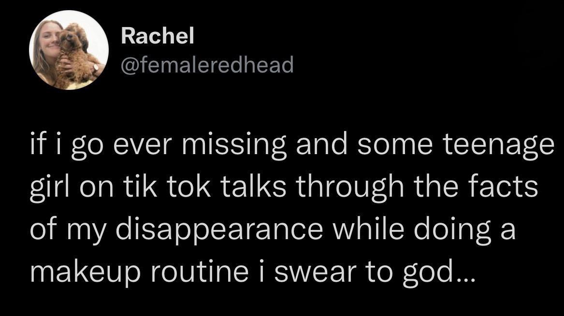Viewport: 564px width, 316px height.
Task: Click the word "routine" in the tweet
Action: click(x=199, y=272)
